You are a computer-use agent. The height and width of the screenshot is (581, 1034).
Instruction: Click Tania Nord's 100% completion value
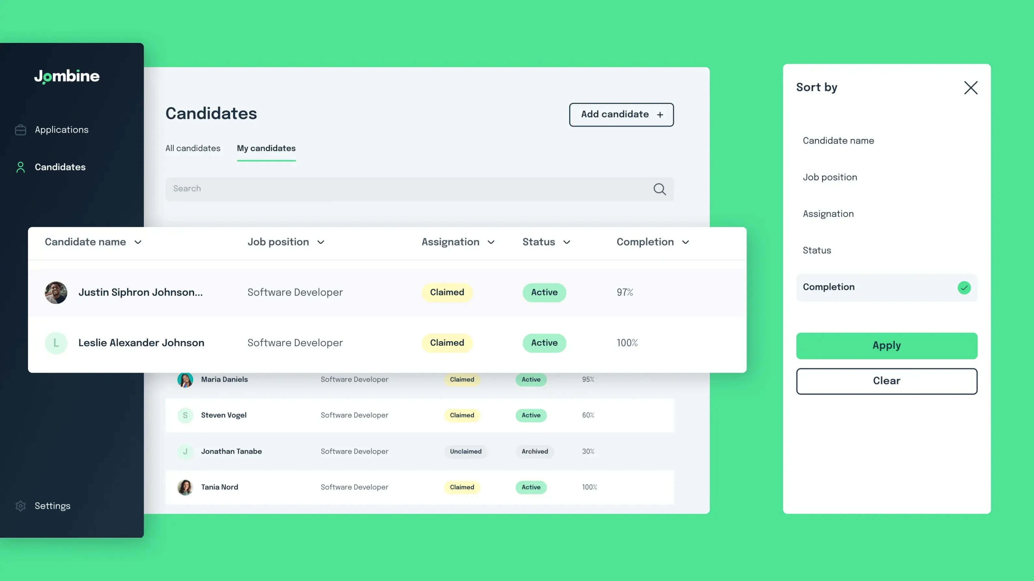(x=589, y=487)
